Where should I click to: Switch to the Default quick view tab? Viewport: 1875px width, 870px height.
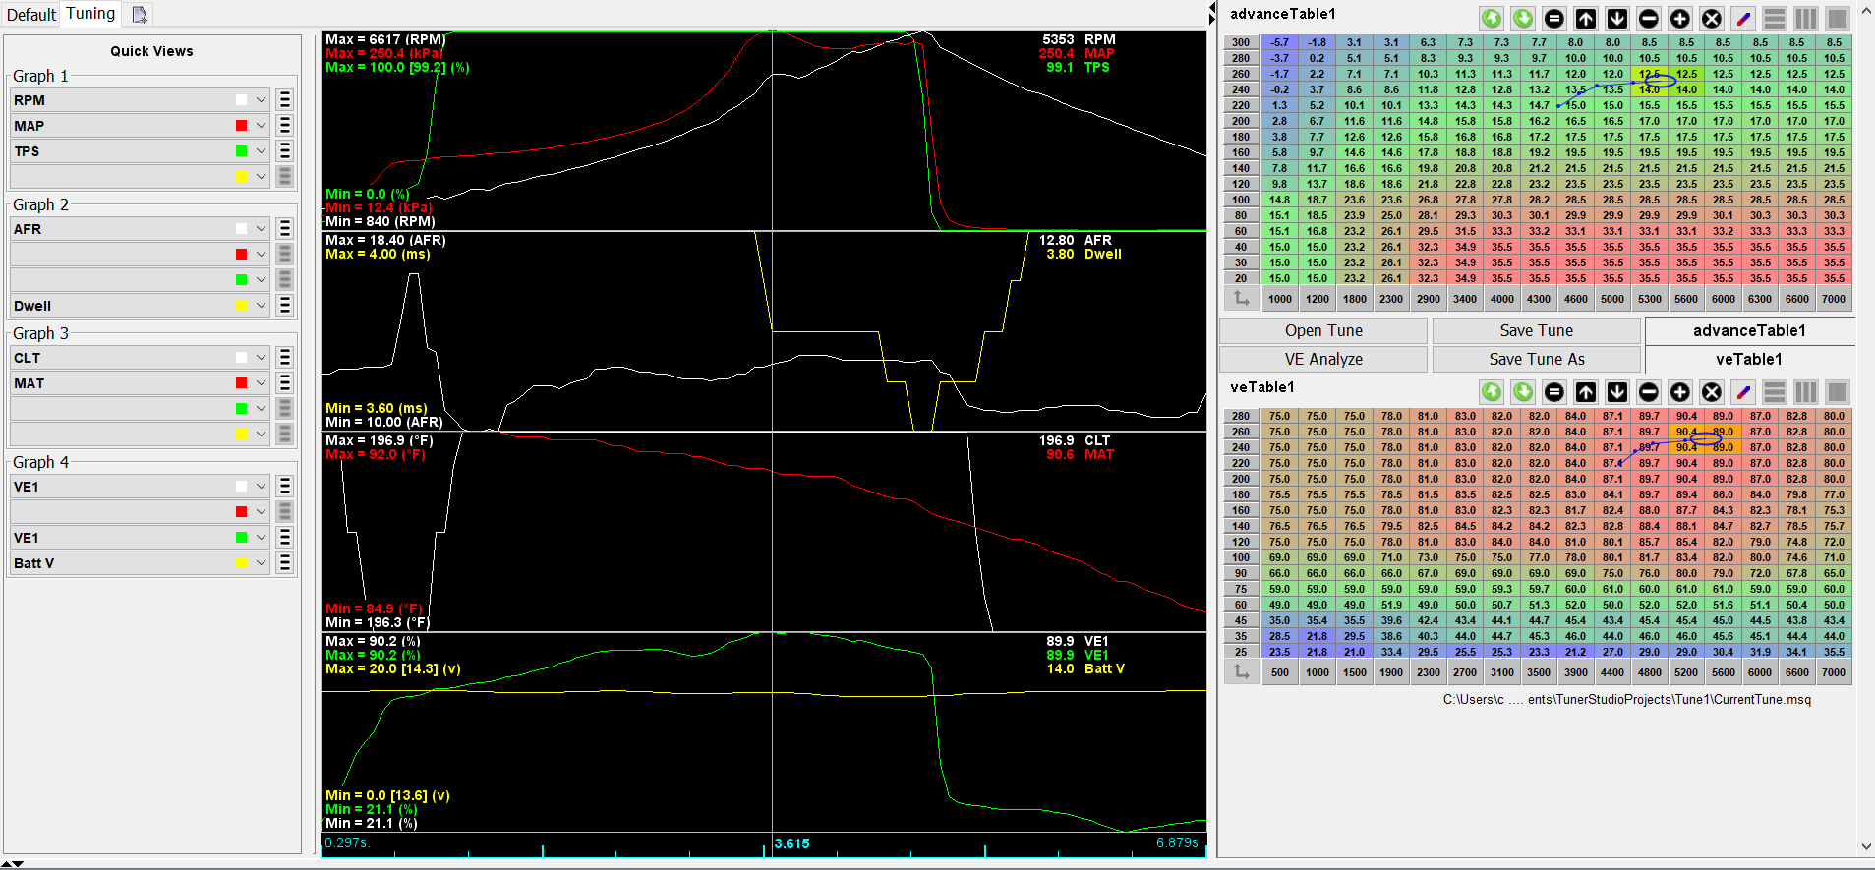pyautogui.click(x=31, y=15)
